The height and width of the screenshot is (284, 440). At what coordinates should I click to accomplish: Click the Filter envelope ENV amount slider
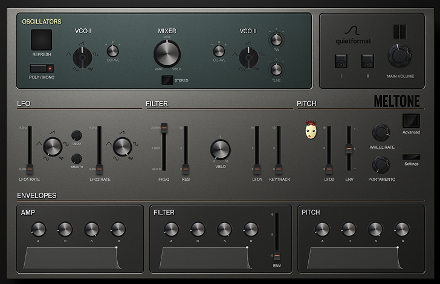[x=278, y=256]
